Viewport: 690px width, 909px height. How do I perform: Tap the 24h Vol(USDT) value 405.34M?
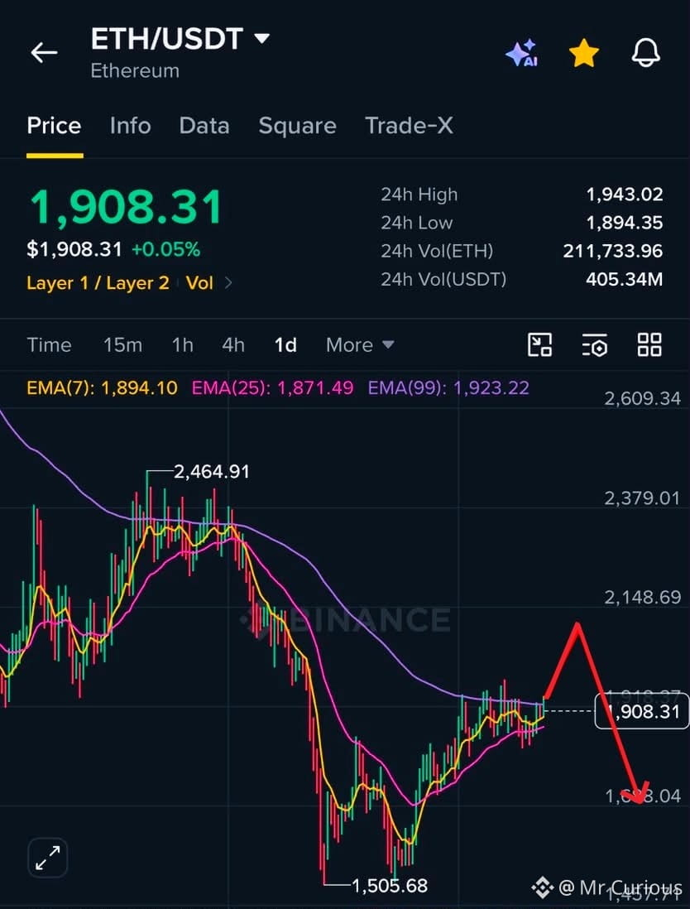click(x=625, y=280)
